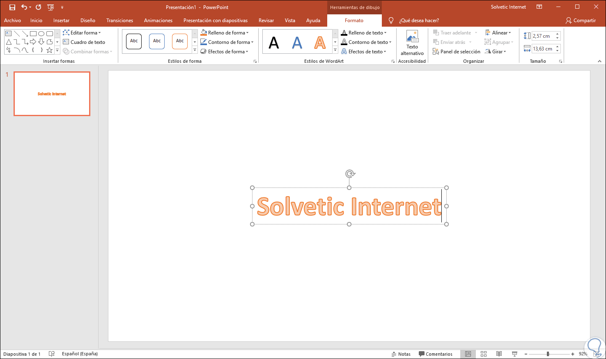The height and width of the screenshot is (359, 606).
Task: Click the spell check icon in status bar
Action: pos(52,354)
